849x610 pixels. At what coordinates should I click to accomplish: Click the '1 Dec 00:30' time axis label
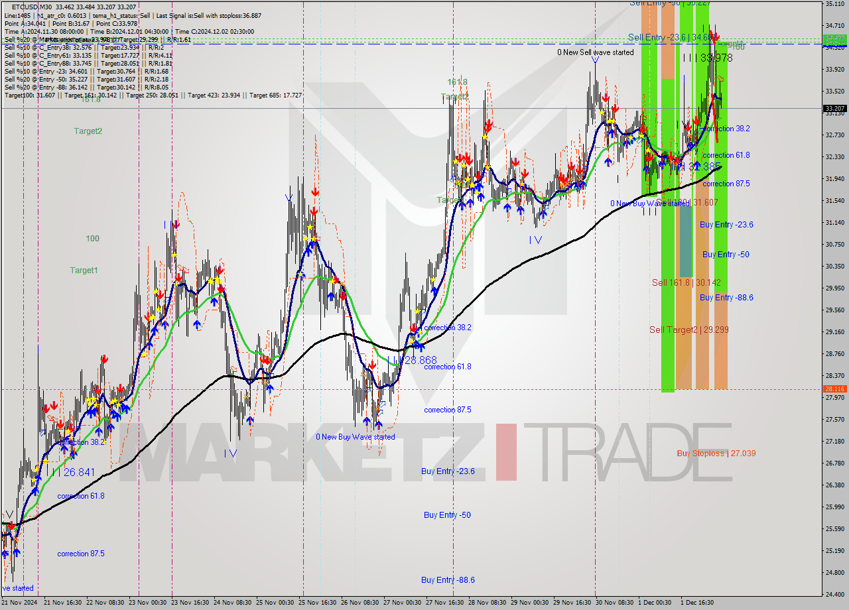[x=655, y=603]
